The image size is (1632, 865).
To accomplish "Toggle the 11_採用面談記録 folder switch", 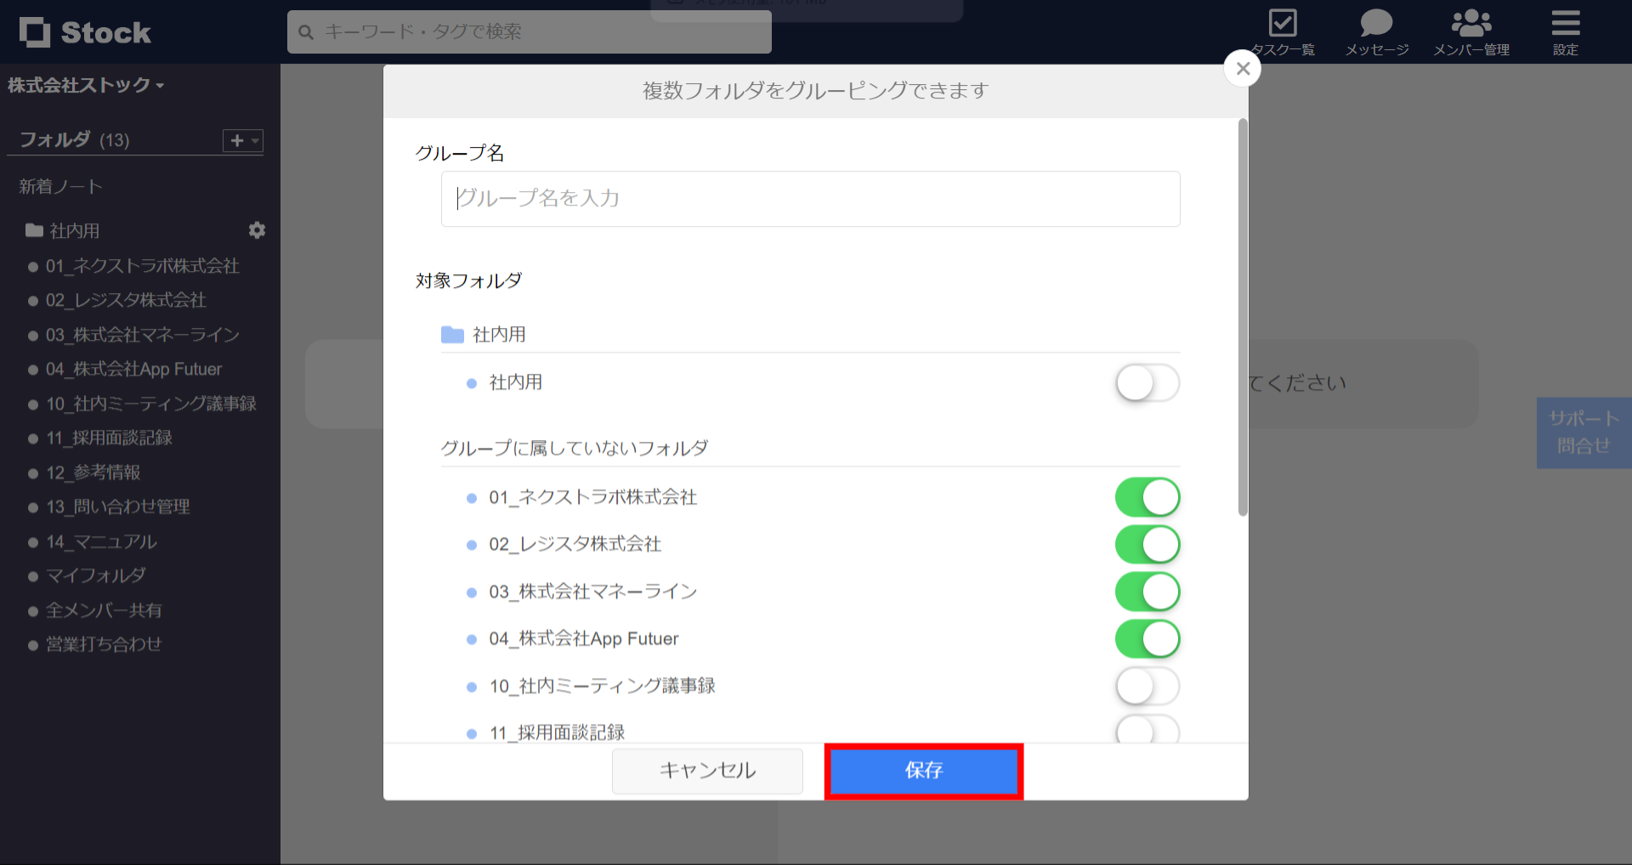I will coord(1147,732).
